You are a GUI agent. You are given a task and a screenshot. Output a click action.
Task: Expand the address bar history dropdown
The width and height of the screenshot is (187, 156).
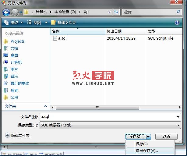[109, 12]
